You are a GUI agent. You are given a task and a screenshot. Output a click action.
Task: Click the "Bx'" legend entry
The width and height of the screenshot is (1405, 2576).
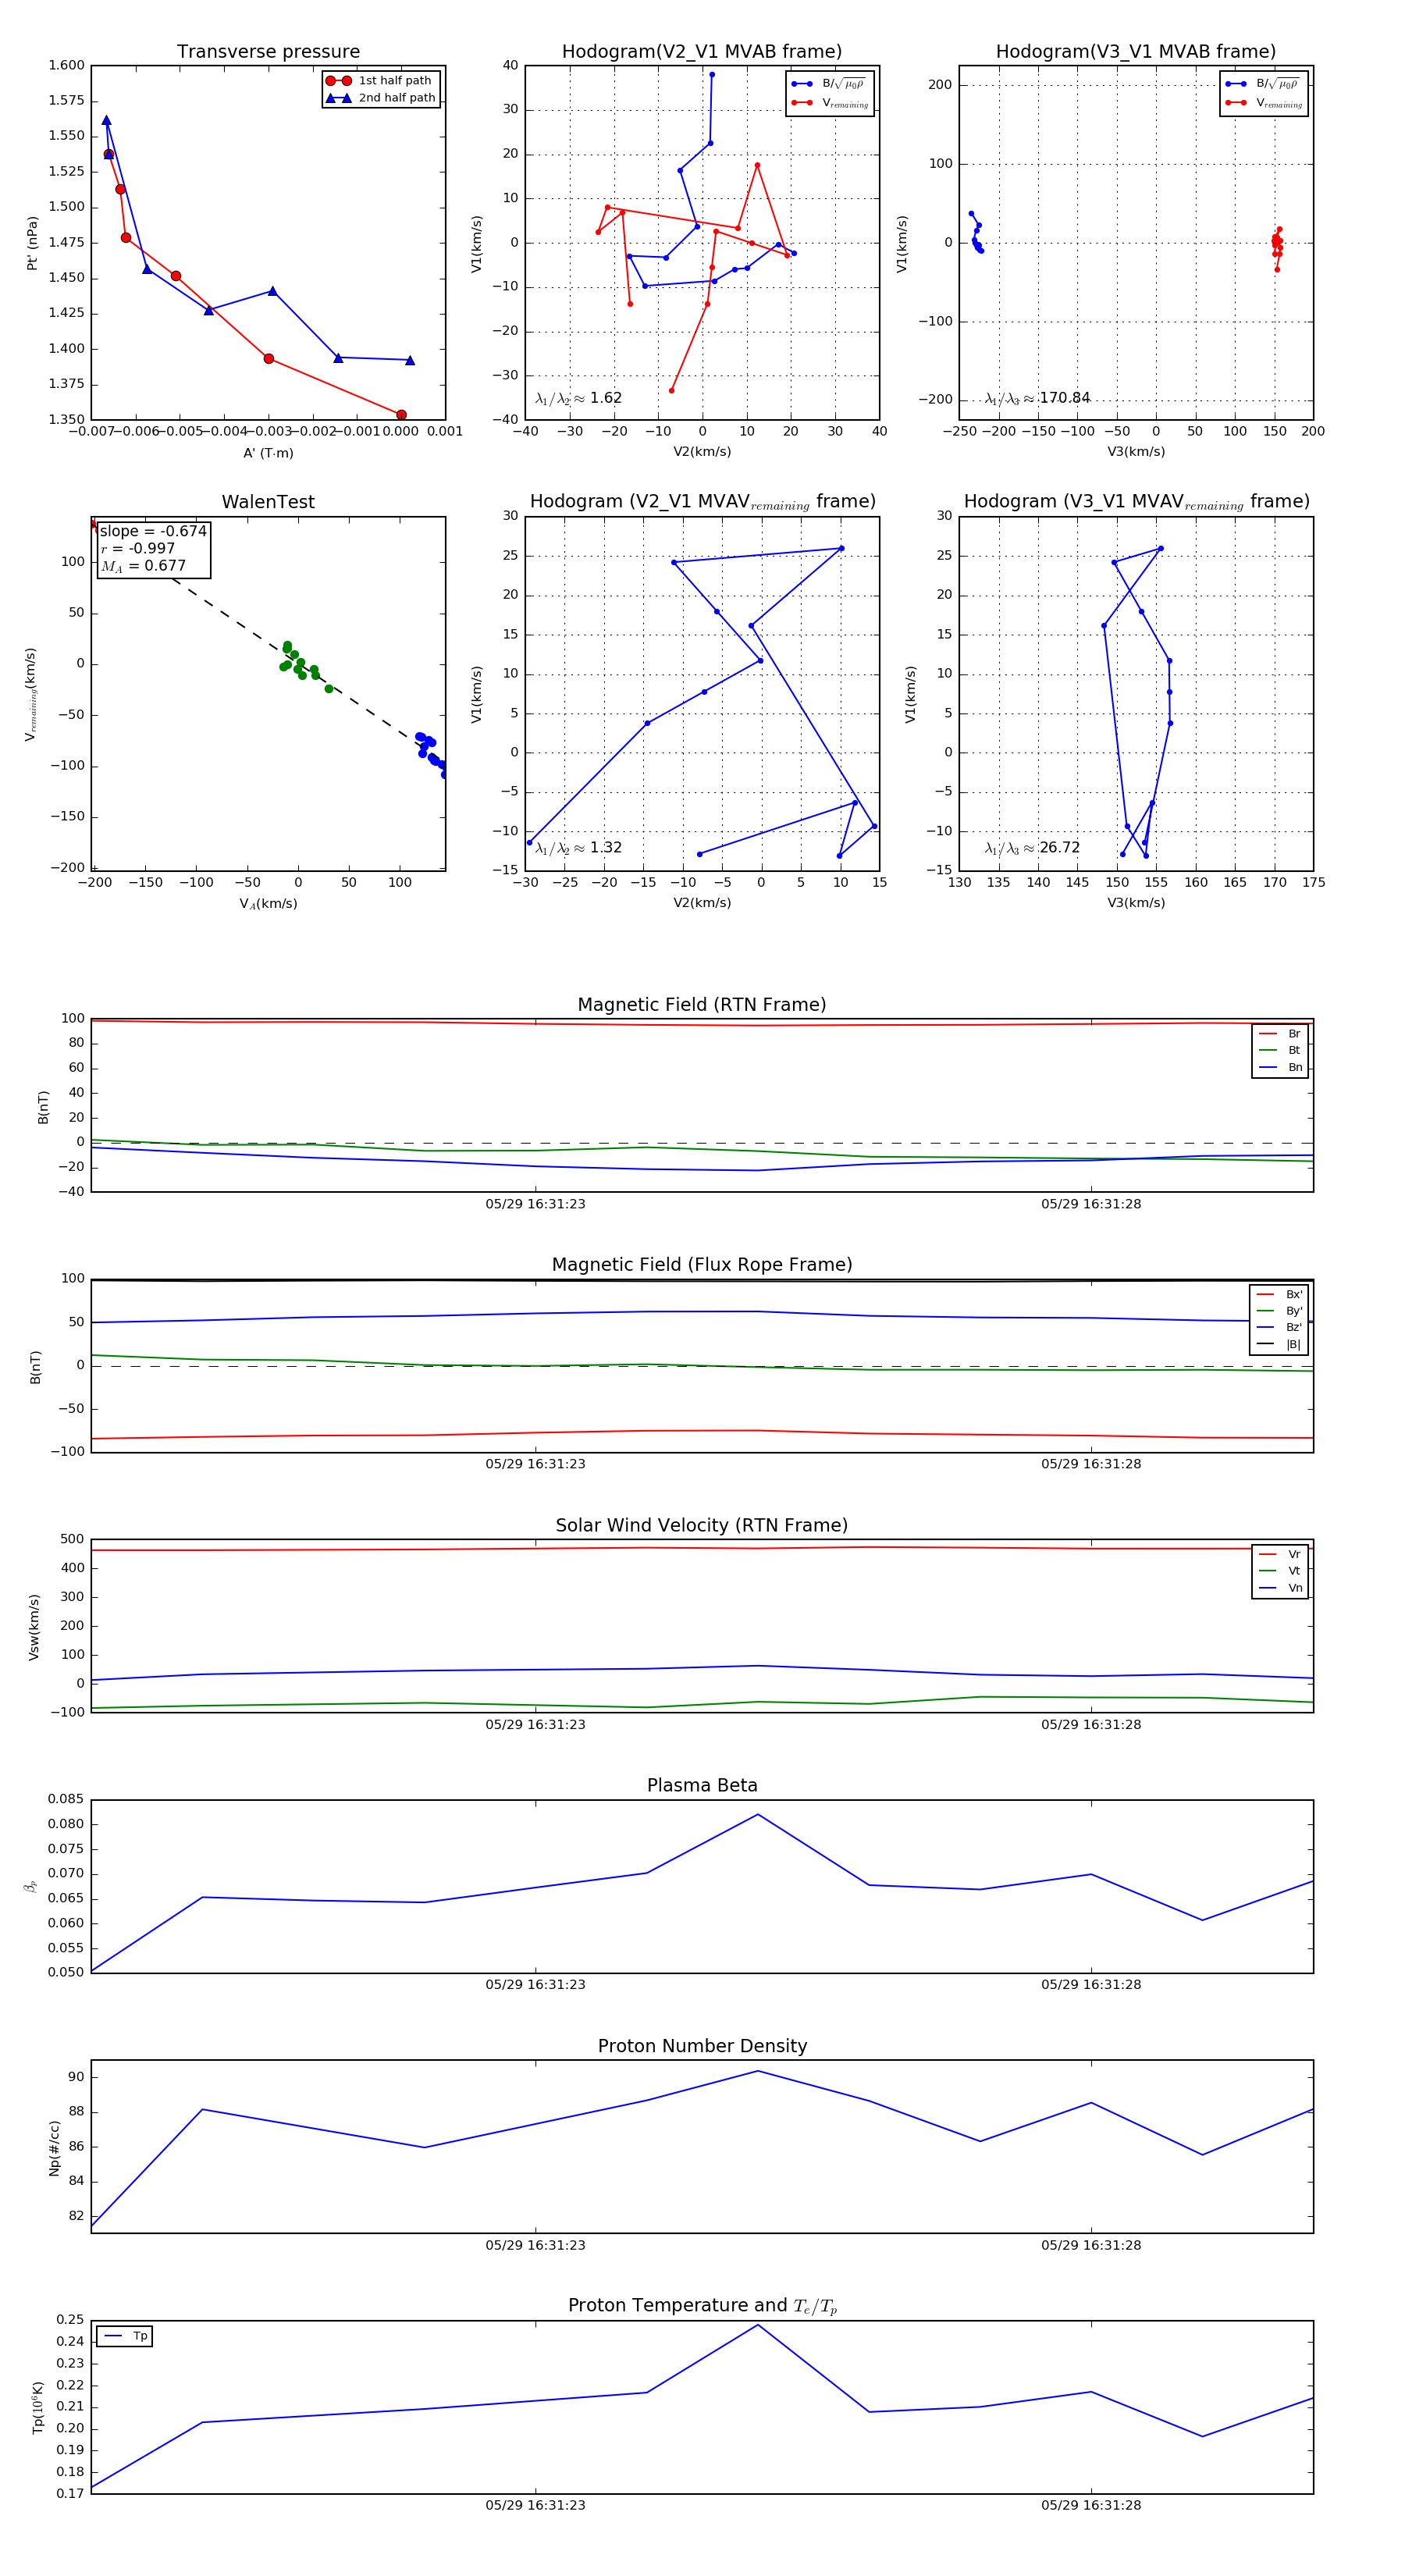tap(1279, 1295)
